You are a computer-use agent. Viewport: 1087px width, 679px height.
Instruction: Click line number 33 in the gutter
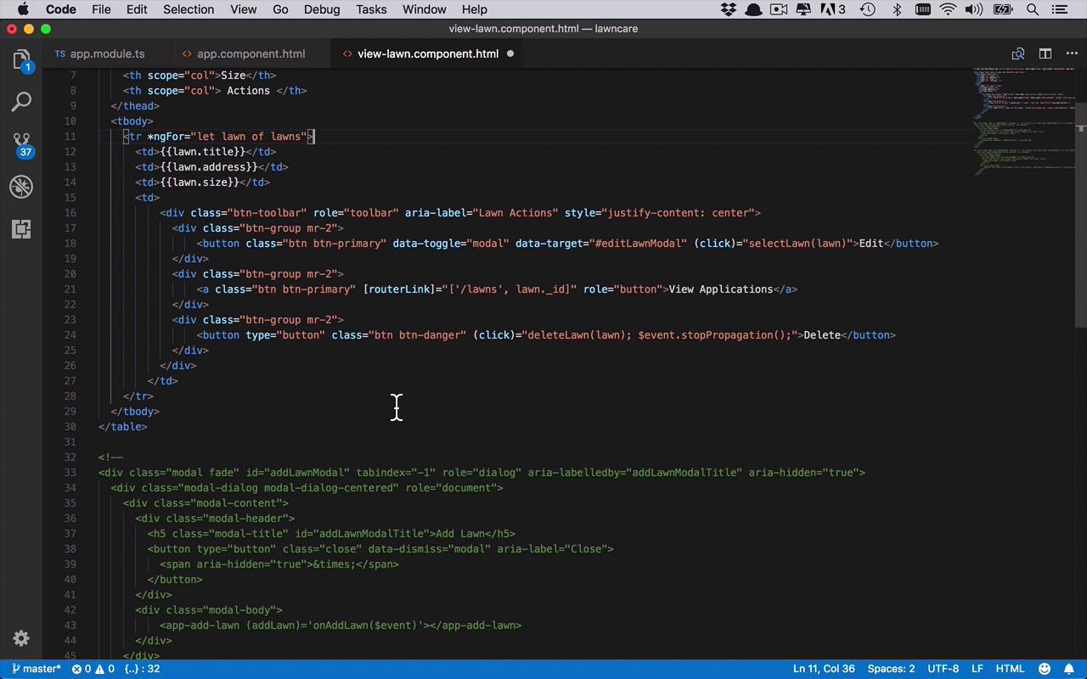point(70,472)
